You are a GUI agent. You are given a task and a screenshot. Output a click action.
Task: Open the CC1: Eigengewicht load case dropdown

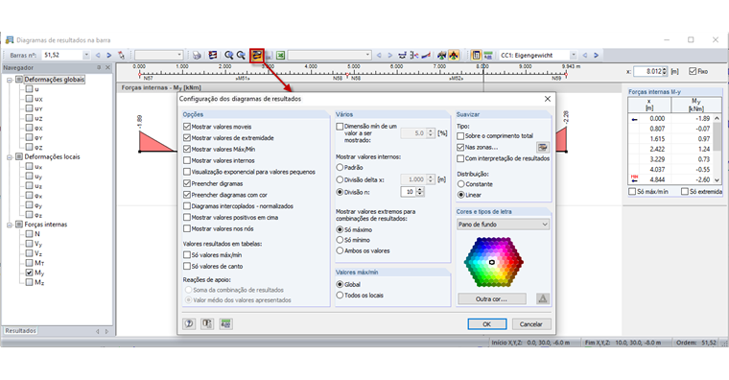click(x=574, y=56)
